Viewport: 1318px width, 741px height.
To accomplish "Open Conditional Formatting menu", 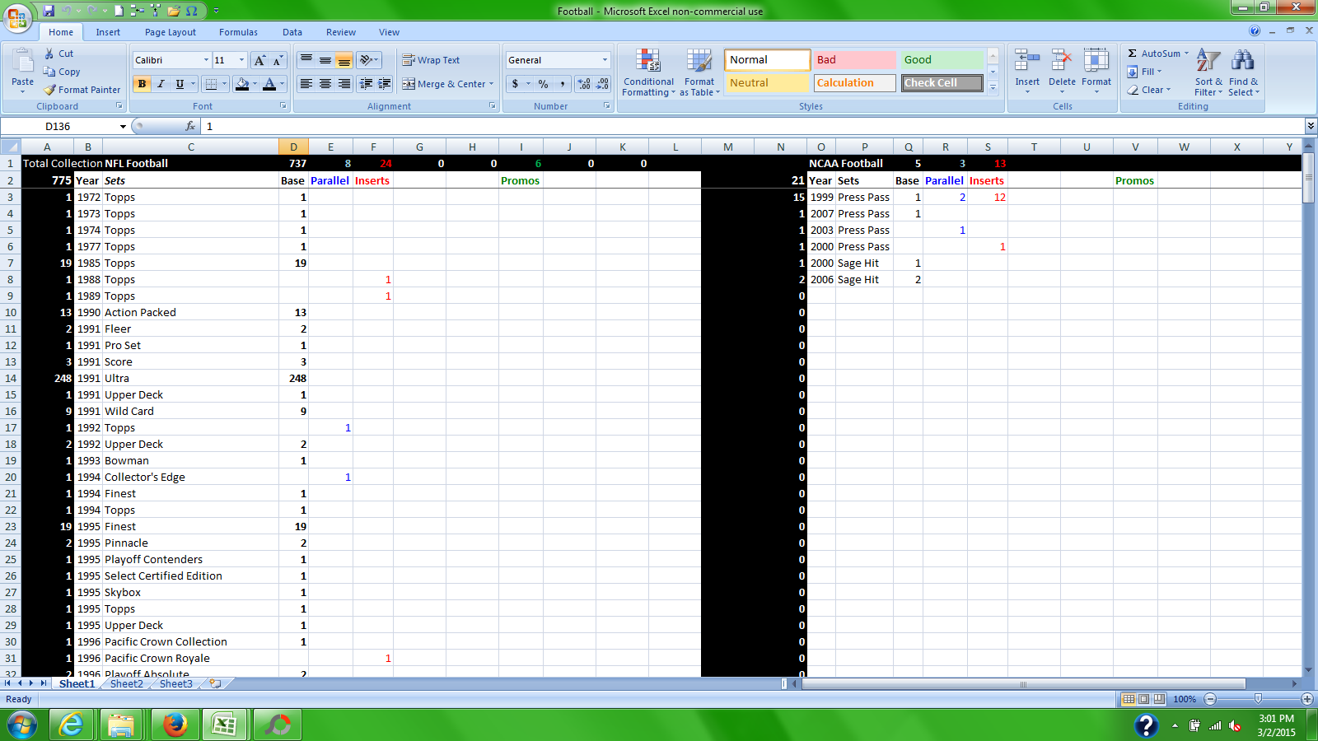I will (648, 72).
